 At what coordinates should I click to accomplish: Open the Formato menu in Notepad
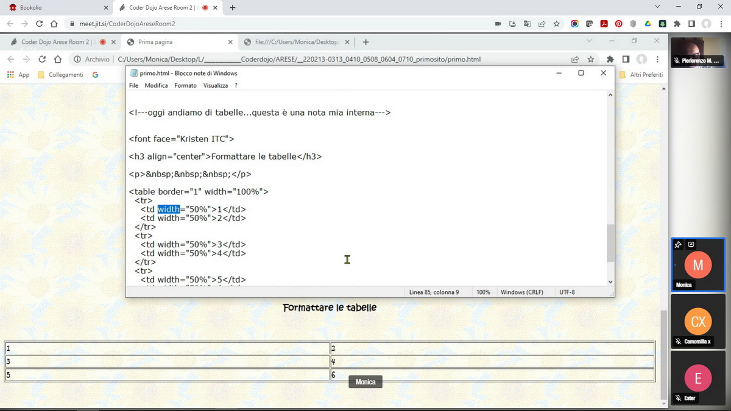(185, 85)
